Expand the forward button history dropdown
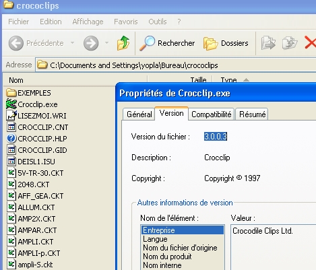The image size is (316, 270). click(x=106, y=42)
